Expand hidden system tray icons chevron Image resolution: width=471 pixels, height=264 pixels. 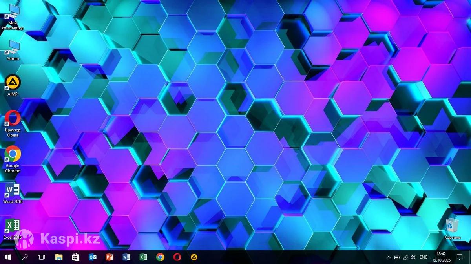388,257
